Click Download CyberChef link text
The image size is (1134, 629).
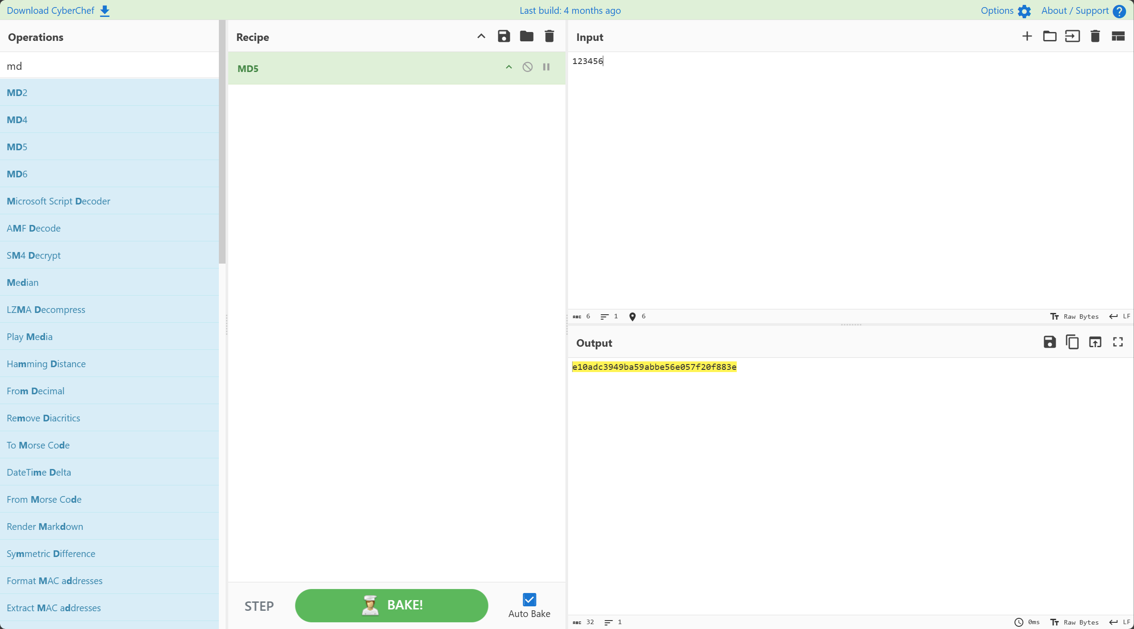click(50, 11)
